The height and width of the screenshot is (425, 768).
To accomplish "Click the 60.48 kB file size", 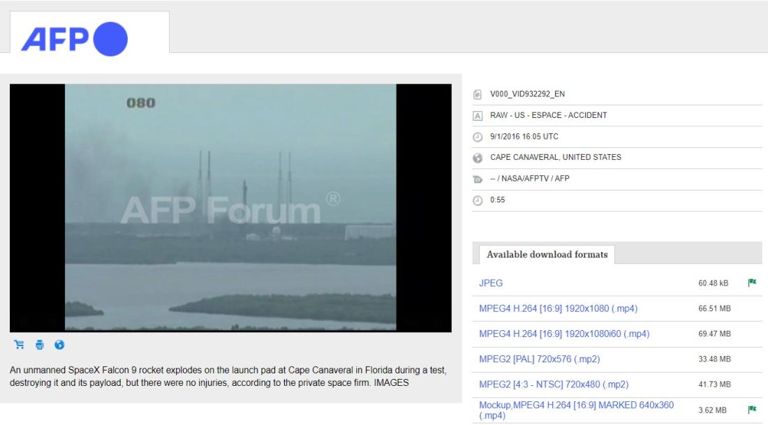I will point(713,283).
